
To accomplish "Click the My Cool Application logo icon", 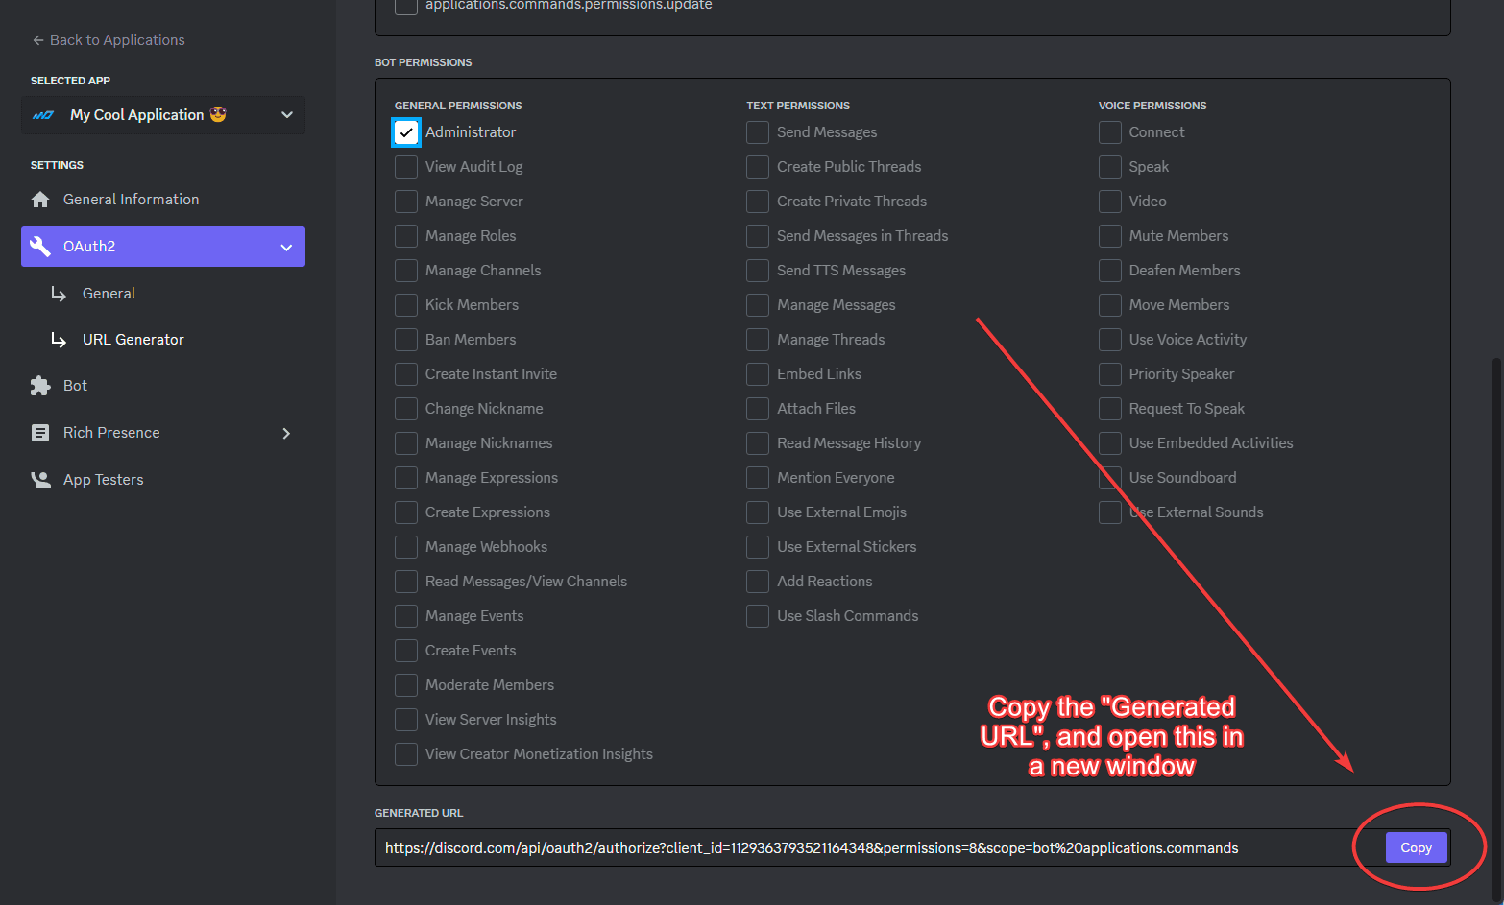I will (x=43, y=115).
